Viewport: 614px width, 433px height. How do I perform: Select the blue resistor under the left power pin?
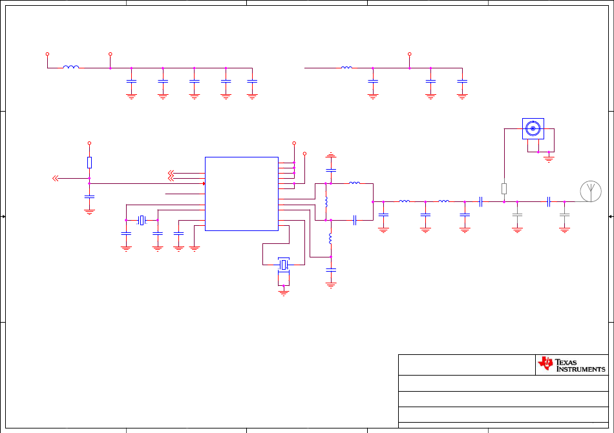click(89, 163)
